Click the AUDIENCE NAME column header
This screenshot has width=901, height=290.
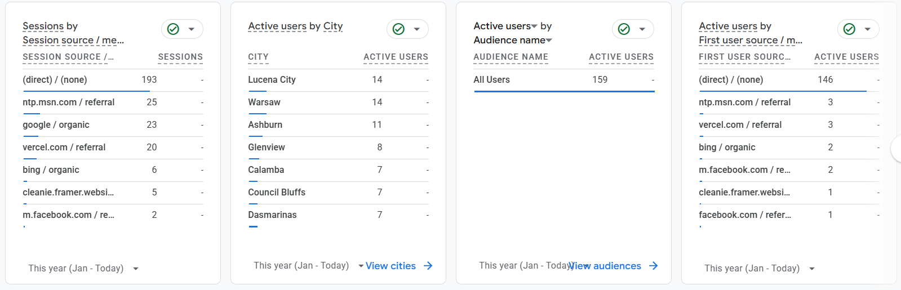511,57
